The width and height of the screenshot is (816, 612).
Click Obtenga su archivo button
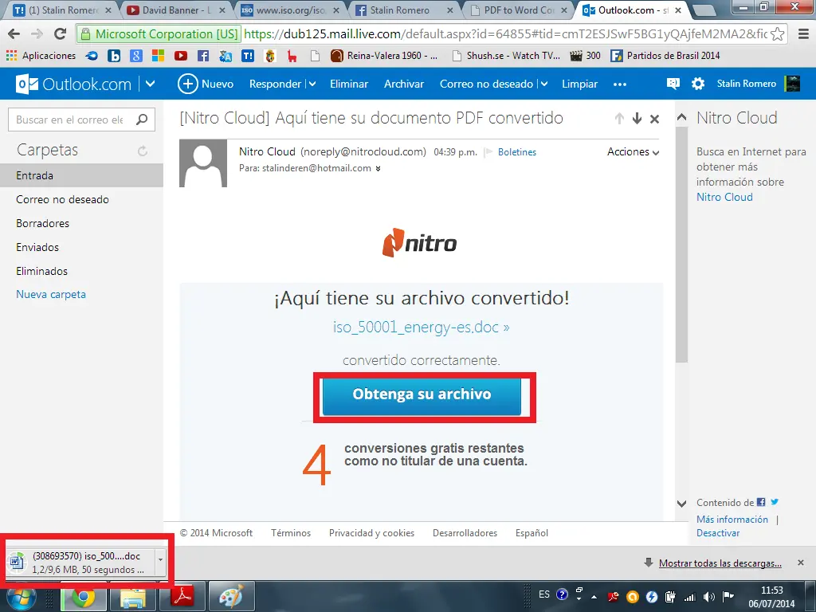click(x=422, y=396)
